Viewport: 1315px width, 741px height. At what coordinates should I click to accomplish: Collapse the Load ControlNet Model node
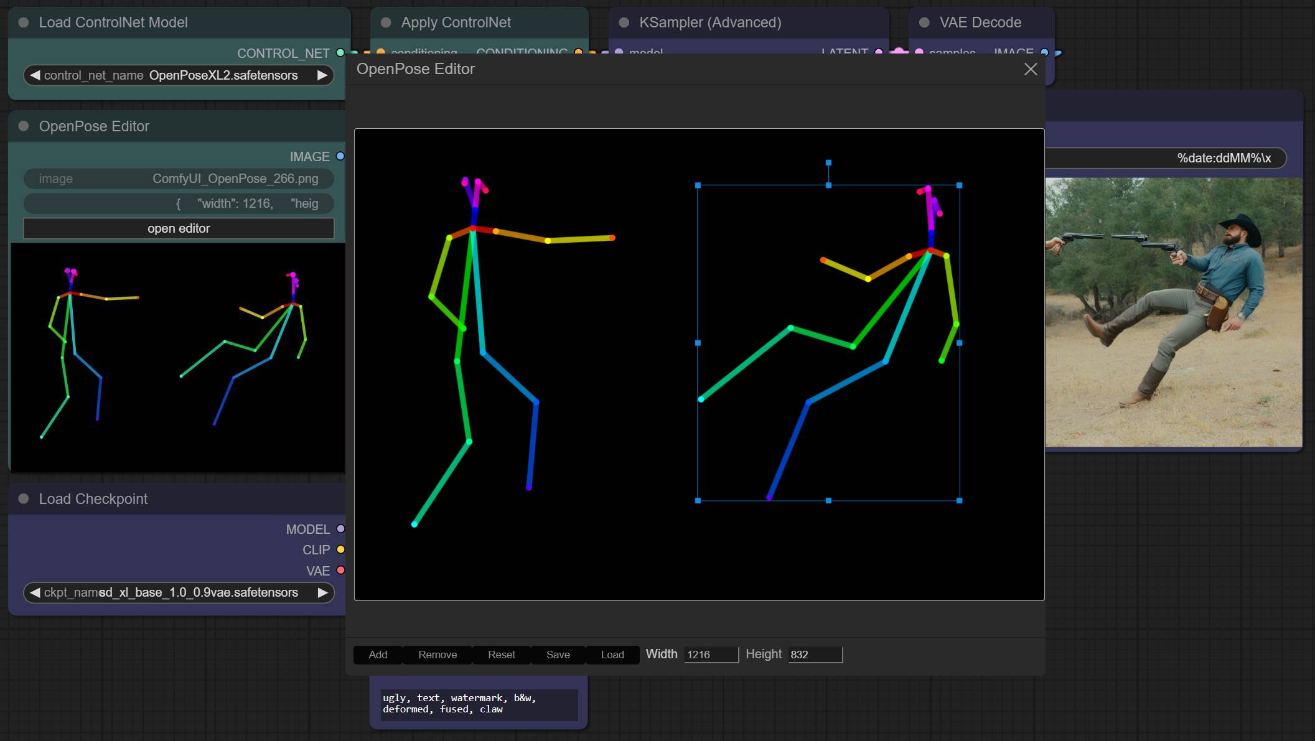(24, 22)
